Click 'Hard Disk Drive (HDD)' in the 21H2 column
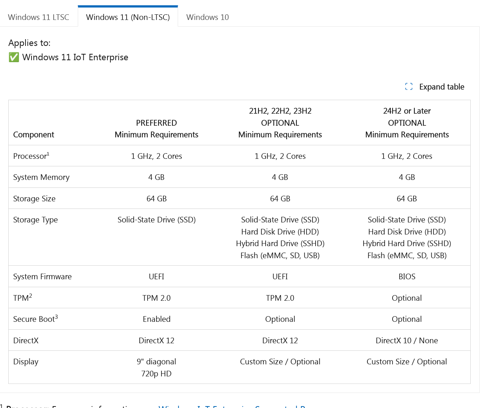Screen dimensions: 494x408 click(280, 232)
